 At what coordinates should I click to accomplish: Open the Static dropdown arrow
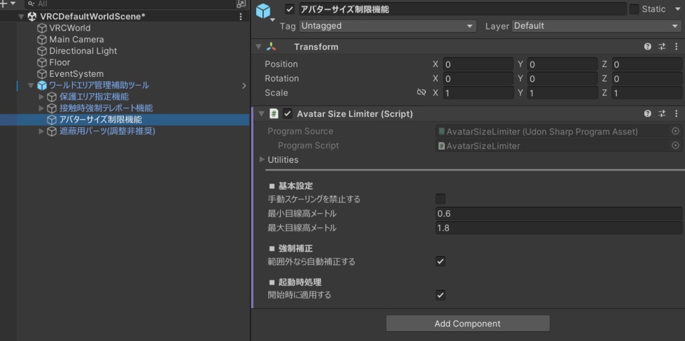pyautogui.click(x=677, y=9)
